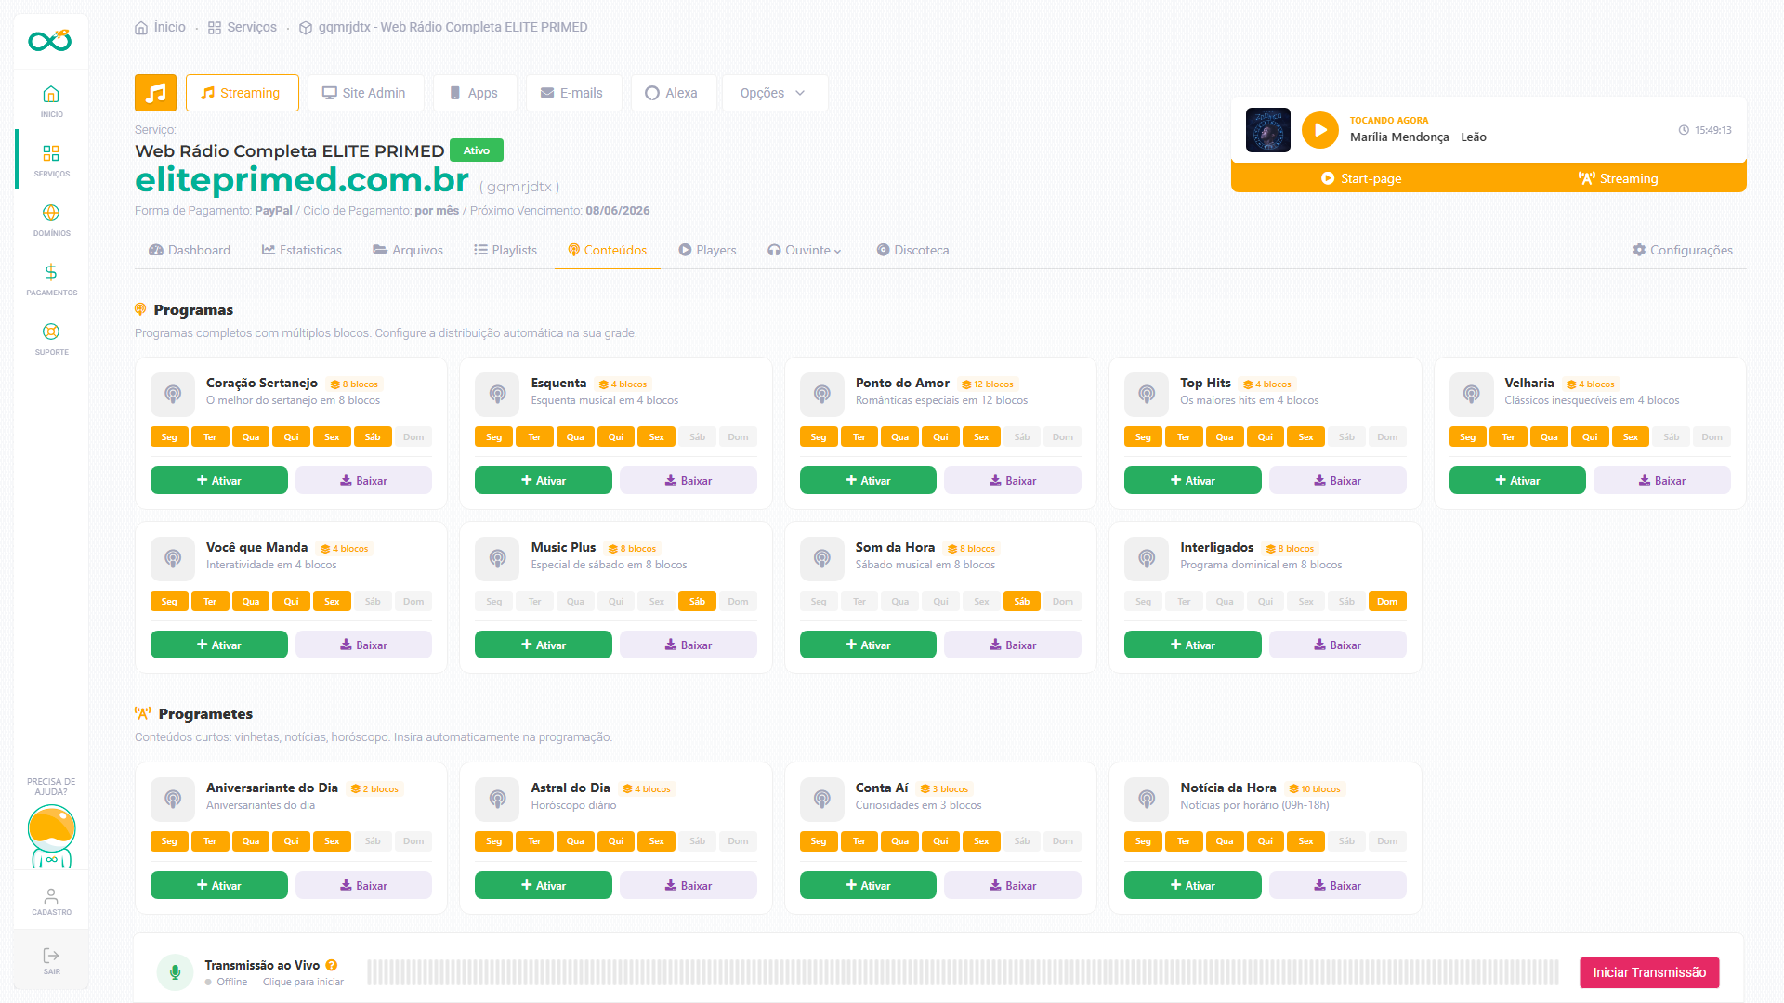Click the Music Plus program icon
Screen dimensions: 1784x1003
(x=497, y=559)
